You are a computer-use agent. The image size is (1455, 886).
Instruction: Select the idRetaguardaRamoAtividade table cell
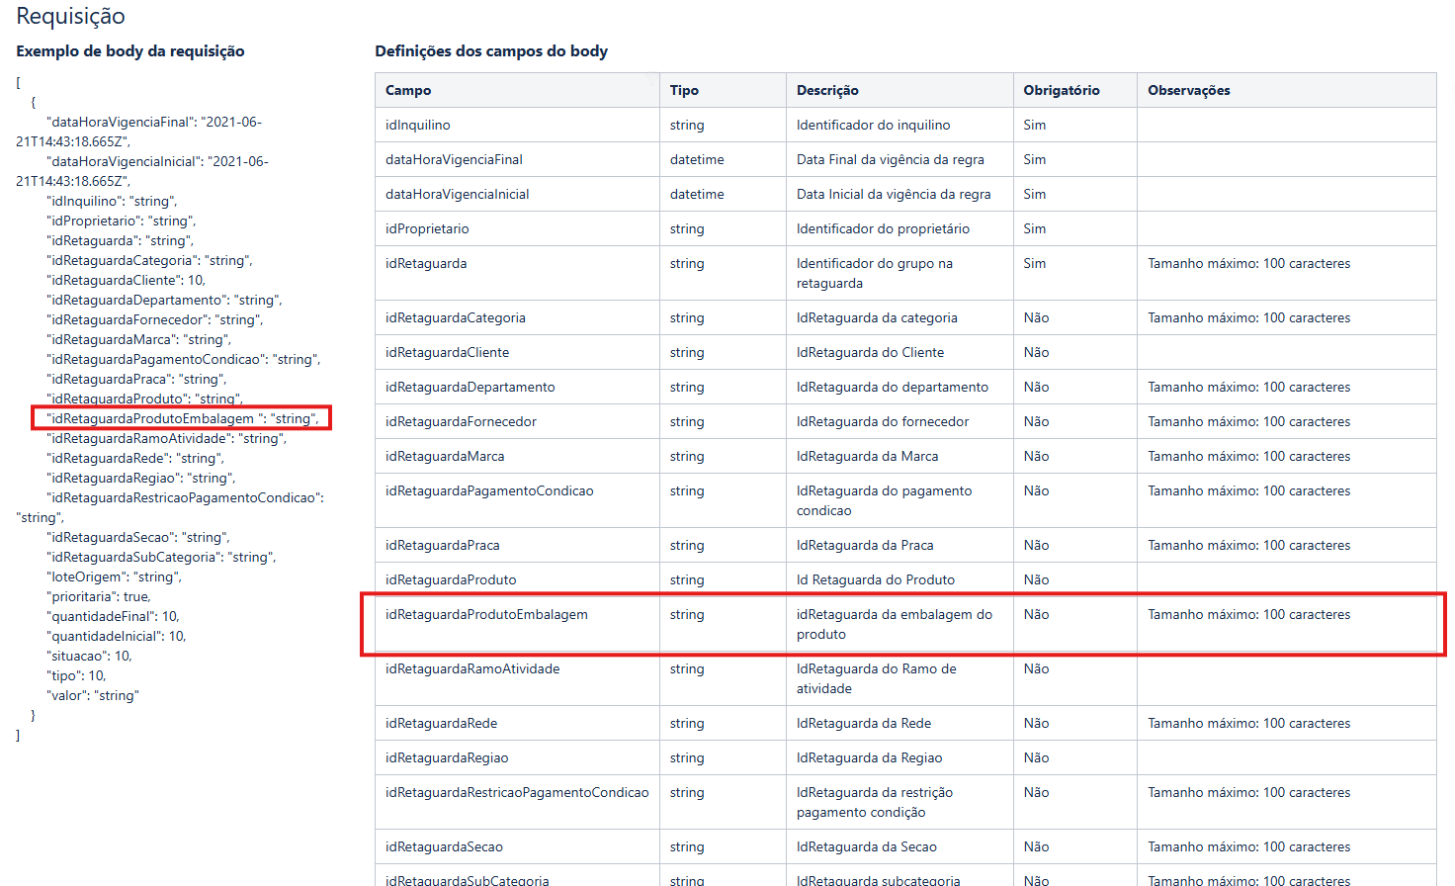click(472, 668)
